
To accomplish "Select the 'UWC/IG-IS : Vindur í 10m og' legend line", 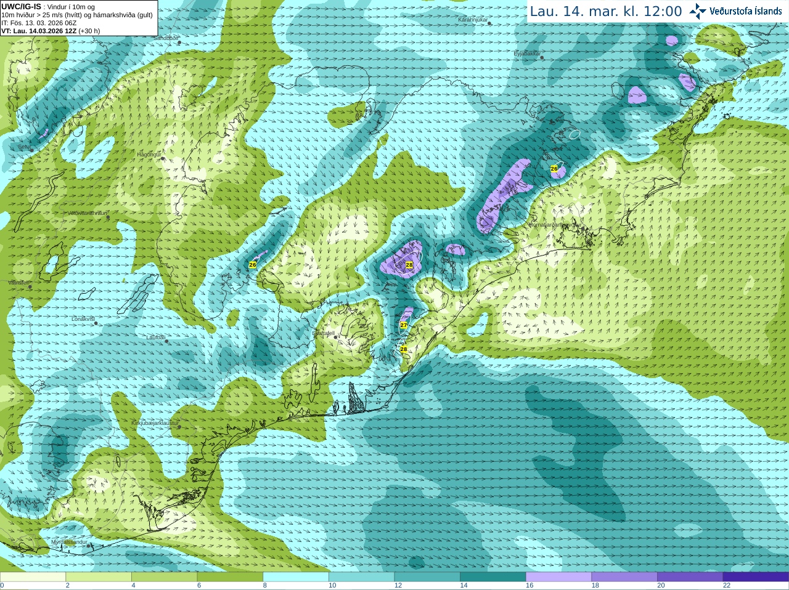I will tap(48, 6).
